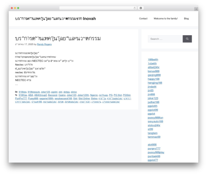Visit the gaojing888 sidebar link
This screenshot has height=175, width=207.
click(154, 75)
